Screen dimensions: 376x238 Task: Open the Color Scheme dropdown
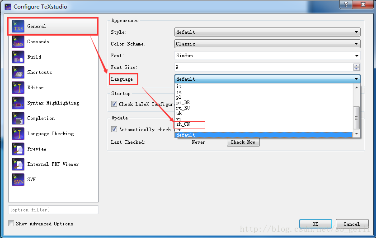(x=268, y=44)
